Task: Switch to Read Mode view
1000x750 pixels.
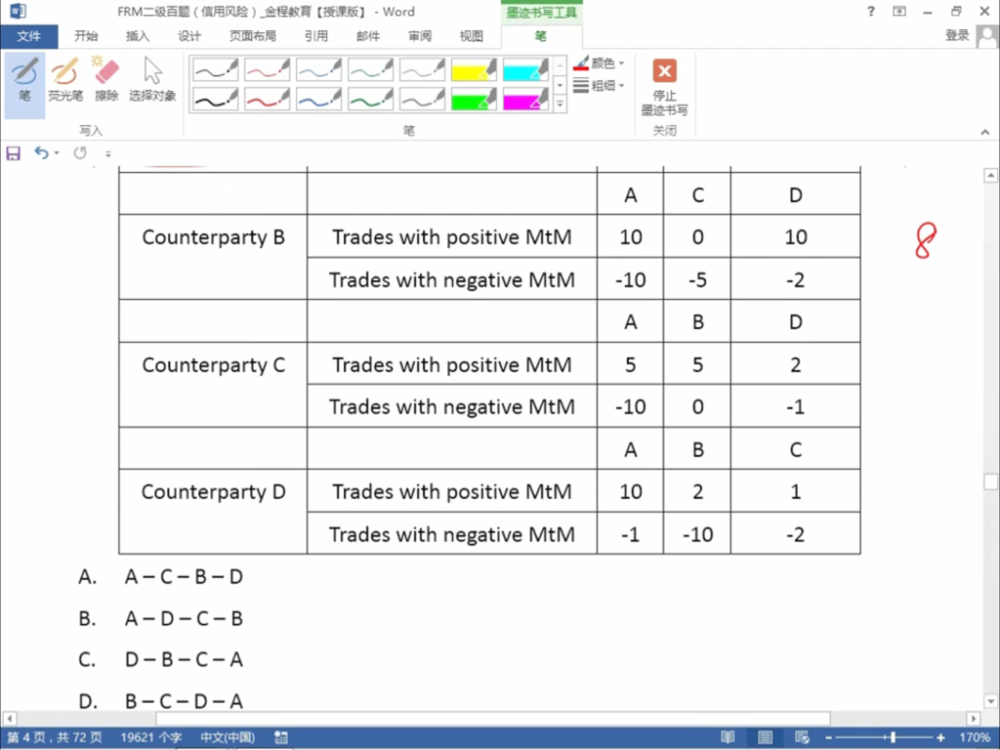Action: pyautogui.click(x=728, y=738)
